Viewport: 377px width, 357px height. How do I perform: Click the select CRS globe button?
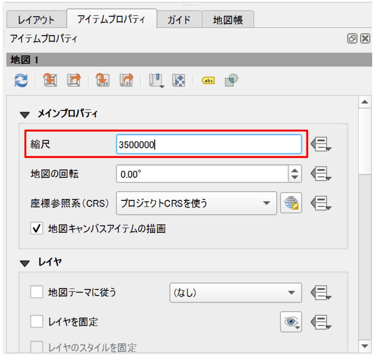[291, 203]
